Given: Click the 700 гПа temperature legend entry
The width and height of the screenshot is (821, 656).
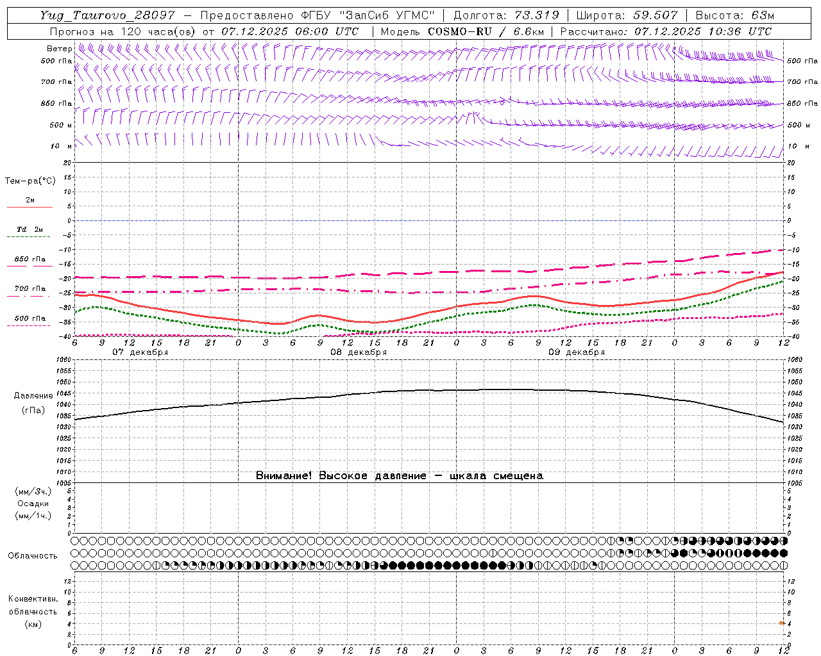Looking at the screenshot, I should click(30, 289).
